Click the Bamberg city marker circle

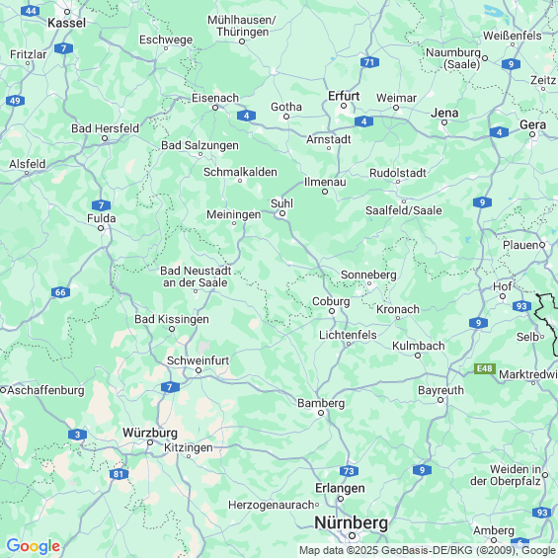point(321,413)
